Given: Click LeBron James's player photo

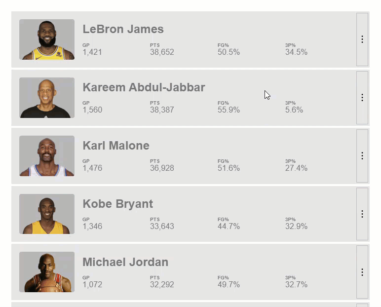Looking at the screenshot, I should pos(47,39).
